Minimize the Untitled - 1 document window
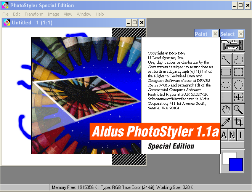Image resolution: width=252 pixels, height=192 pixels. [x=128, y=22]
